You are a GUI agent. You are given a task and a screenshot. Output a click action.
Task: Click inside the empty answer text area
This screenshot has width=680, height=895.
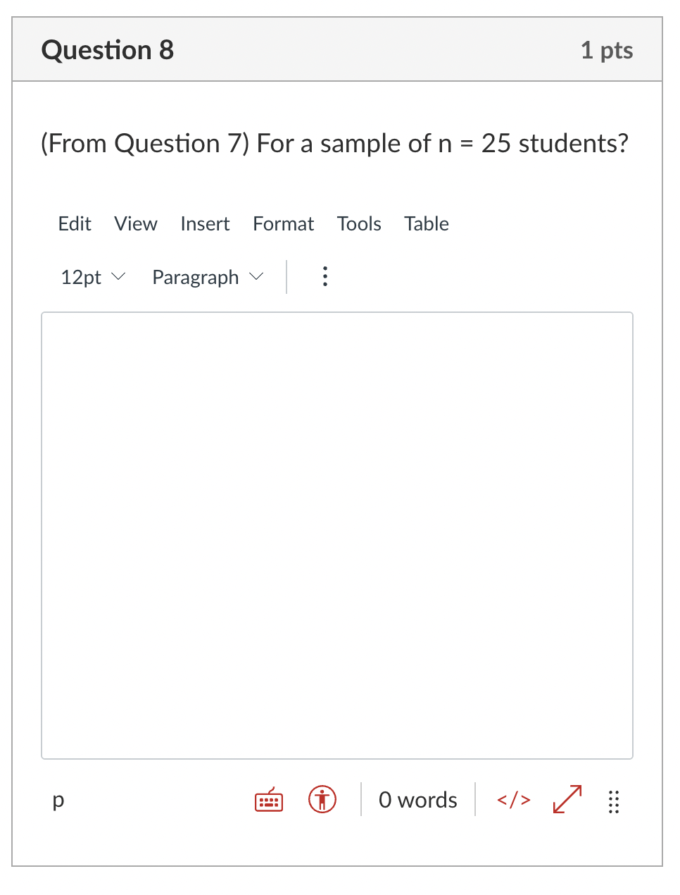pyautogui.click(x=337, y=536)
